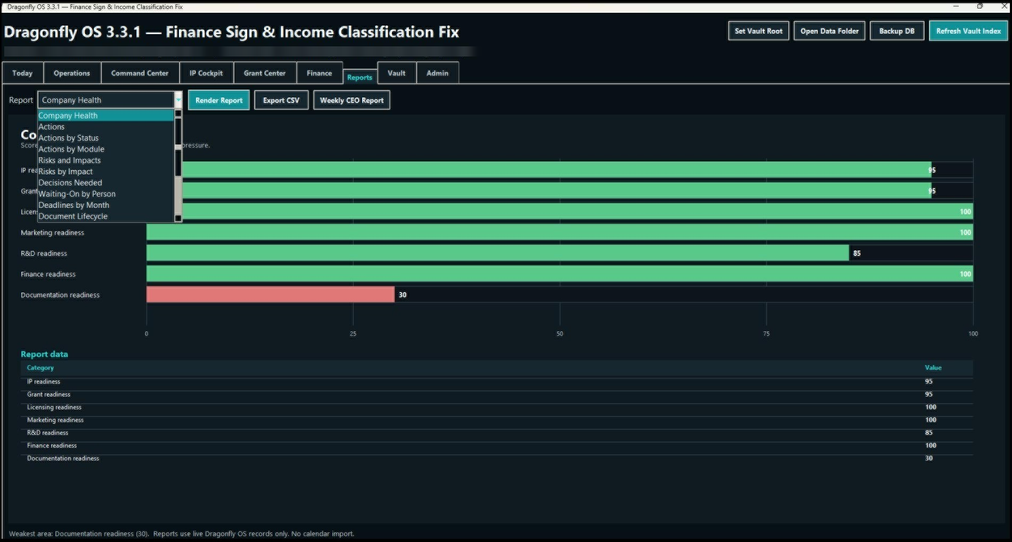Click the dropdown list scrollbar thumb
The width and height of the screenshot is (1012, 542).
point(178,147)
